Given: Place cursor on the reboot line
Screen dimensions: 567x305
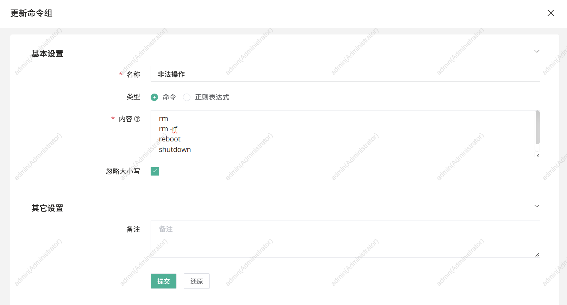Looking at the screenshot, I should (x=170, y=139).
